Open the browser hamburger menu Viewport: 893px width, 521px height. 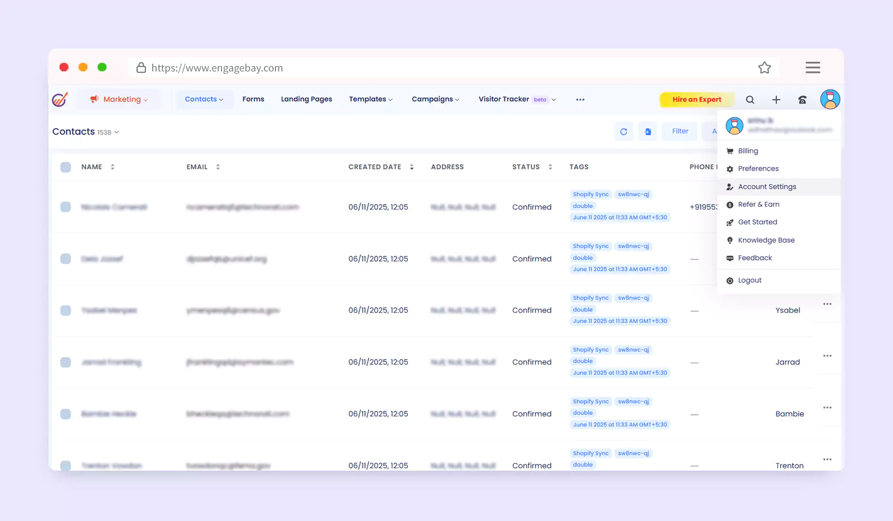click(812, 68)
